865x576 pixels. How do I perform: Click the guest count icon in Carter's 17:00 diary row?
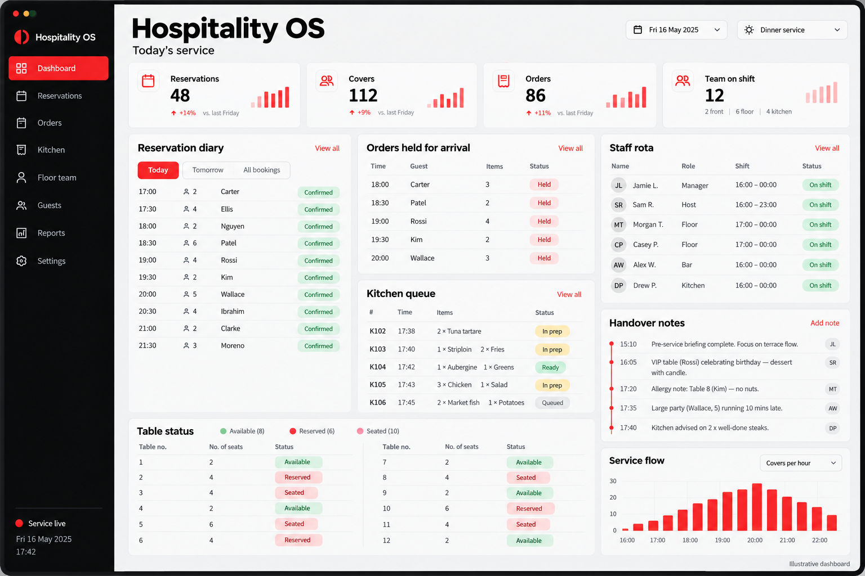pyautogui.click(x=186, y=192)
